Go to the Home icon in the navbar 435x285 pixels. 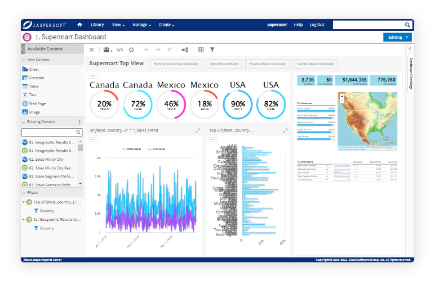click(x=79, y=25)
